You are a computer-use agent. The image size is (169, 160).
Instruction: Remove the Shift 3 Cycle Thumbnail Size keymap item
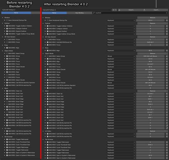coord(167,145)
